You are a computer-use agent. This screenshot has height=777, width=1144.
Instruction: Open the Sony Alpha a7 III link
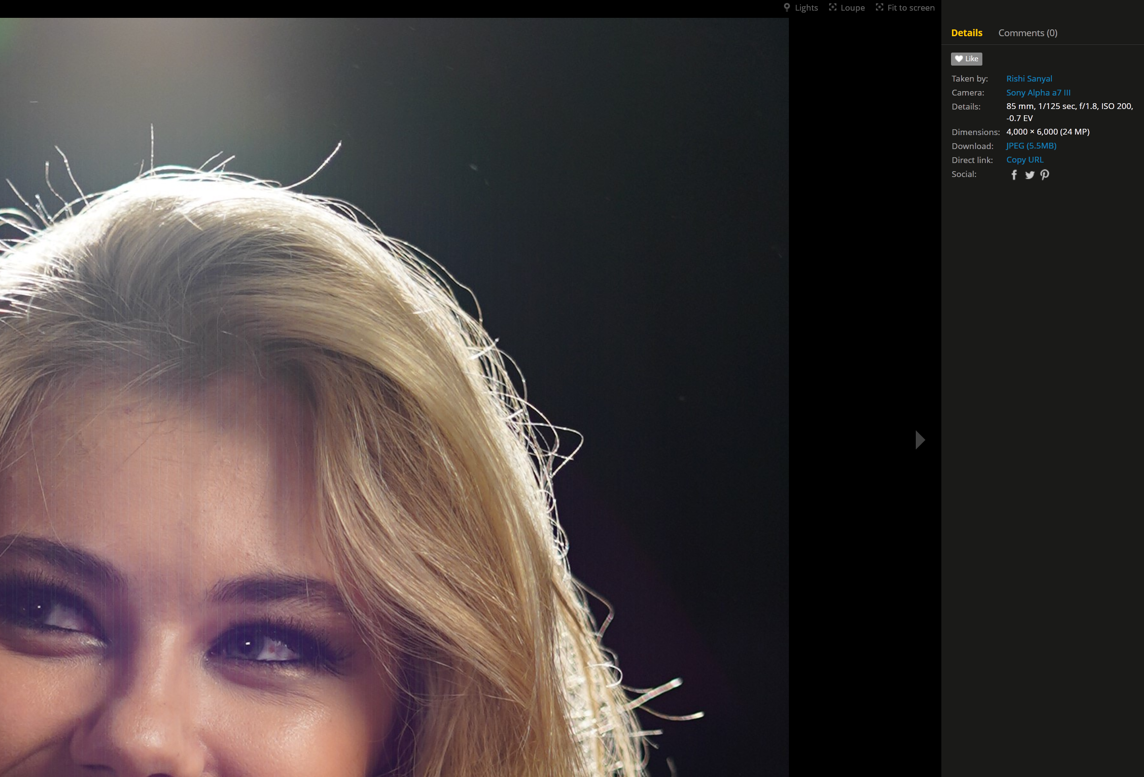point(1038,93)
